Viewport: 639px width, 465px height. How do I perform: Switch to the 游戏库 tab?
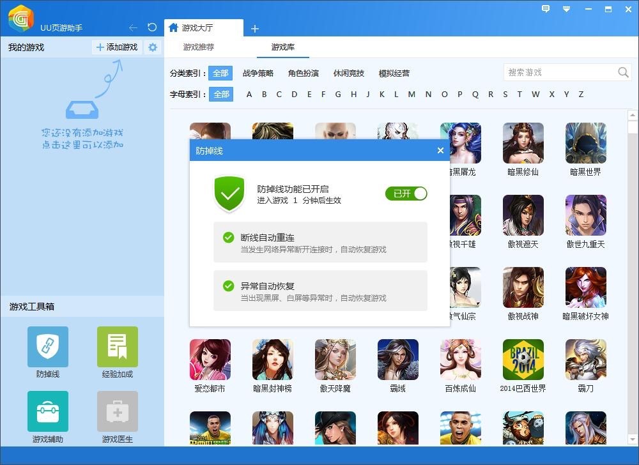coord(283,47)
